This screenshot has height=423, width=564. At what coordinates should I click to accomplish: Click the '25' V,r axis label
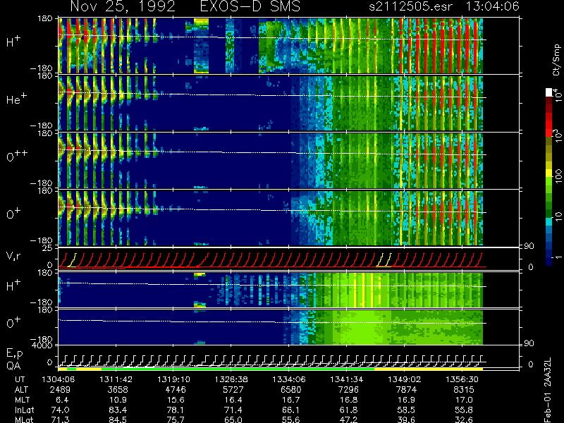pyautogui.click(x=49, y=248)
